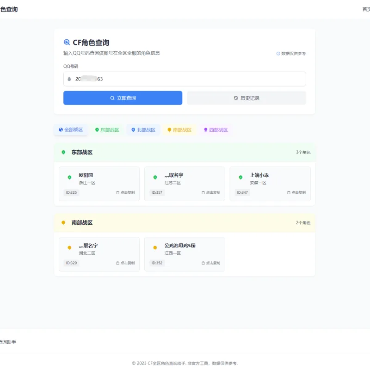This screenshot has height=370, width=370.
Task: Click the purple pin icon on the 西部战区 tab
Action: 206,130
